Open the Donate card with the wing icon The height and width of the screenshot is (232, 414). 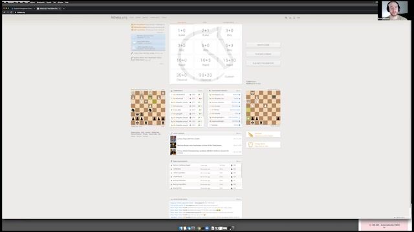263,135
